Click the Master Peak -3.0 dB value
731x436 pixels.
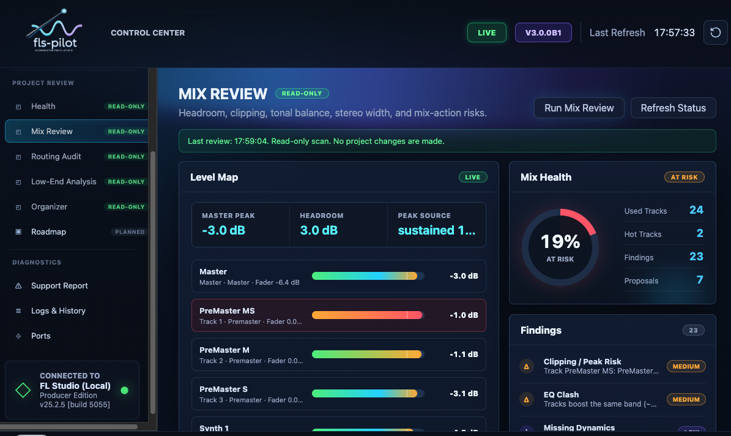(x=223, y=230)
